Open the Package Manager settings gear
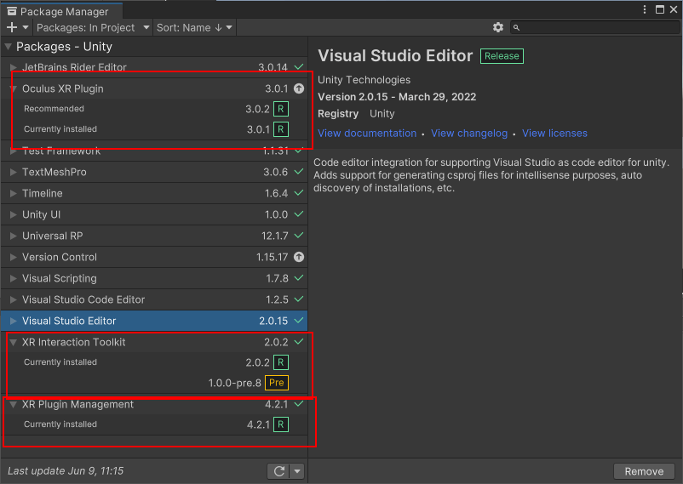 (x=498, y=27)
